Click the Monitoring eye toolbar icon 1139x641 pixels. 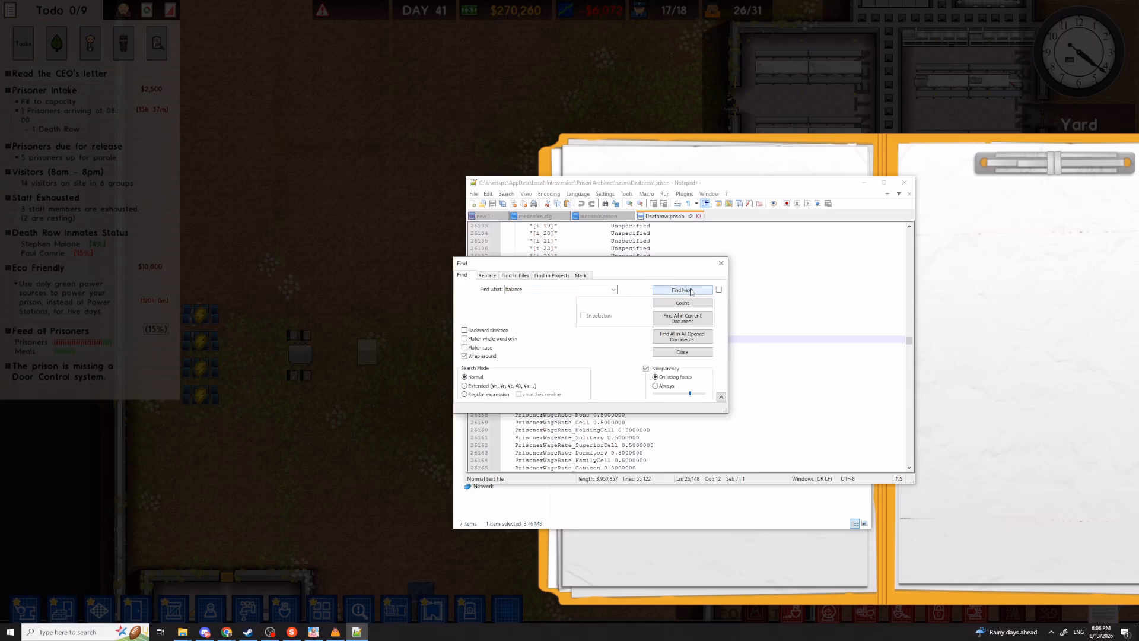pyautogui.click(x=773, y=204)
